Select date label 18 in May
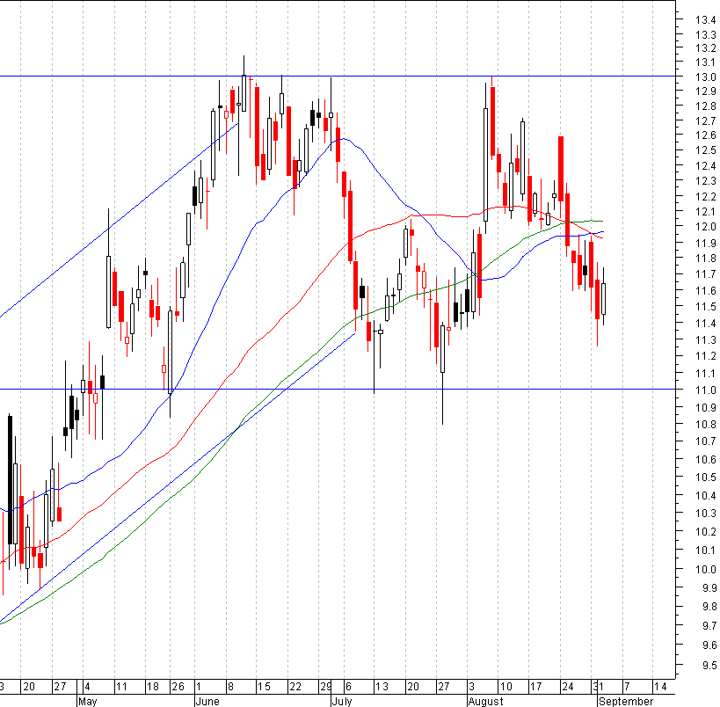720x707 pixels. pos(152,687)
